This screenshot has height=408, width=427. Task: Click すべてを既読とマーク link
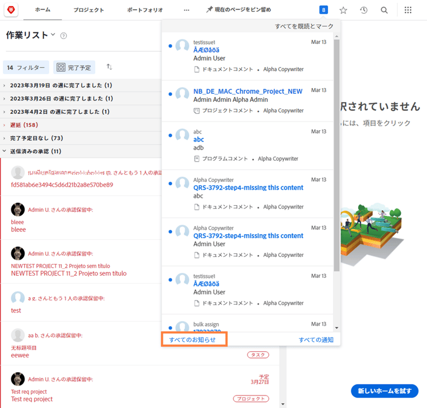coord(304,26)
